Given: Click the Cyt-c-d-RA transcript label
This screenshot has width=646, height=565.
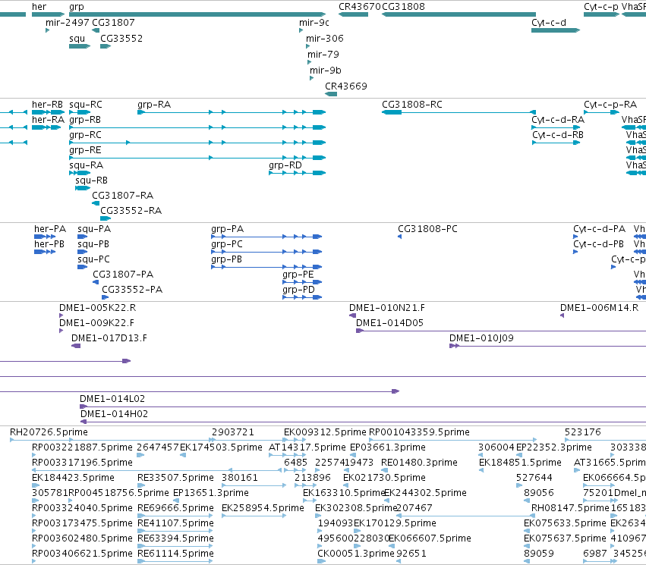Looking at the screenshot, I should (558, 120).
